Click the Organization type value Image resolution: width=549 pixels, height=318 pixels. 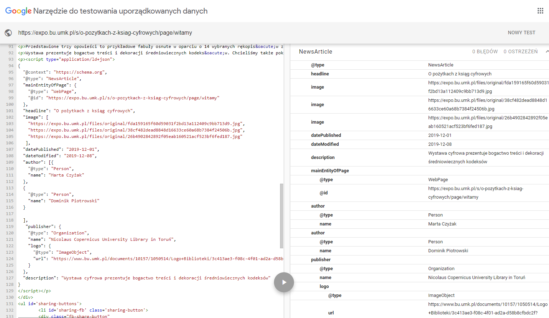[x=441, y=268]
